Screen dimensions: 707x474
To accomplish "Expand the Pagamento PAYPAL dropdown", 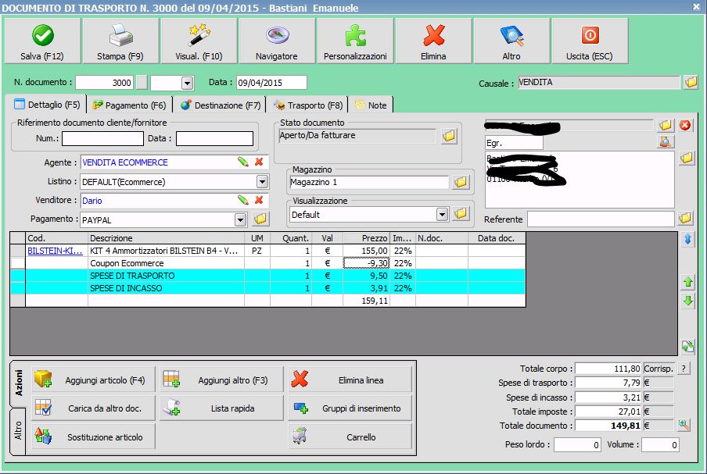I will [240, 220].
